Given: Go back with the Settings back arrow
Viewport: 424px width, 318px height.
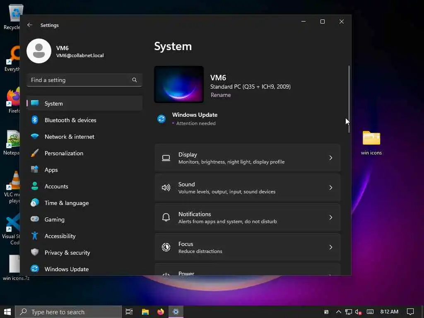Looking at the screenshot, I should (x=30, y=25).
